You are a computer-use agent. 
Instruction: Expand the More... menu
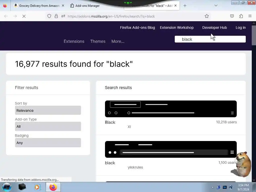pyautogui.click(x=118, y=41)
